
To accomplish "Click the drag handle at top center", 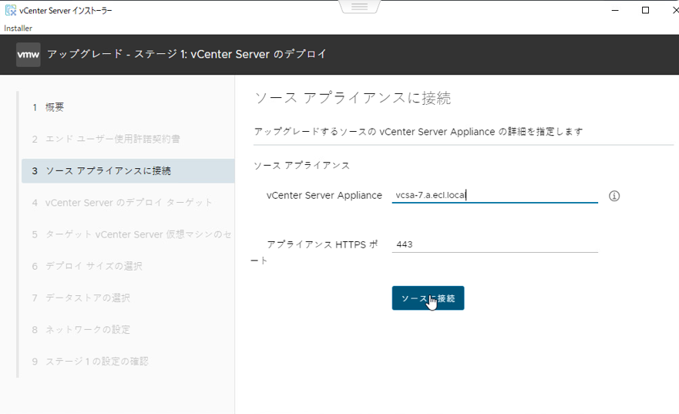I will (359, 7).
